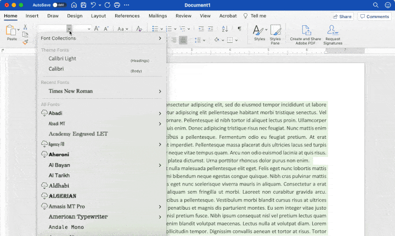Open the Acrobat tab
Viewport: 395px width, 236px height.
click(228, 16)
